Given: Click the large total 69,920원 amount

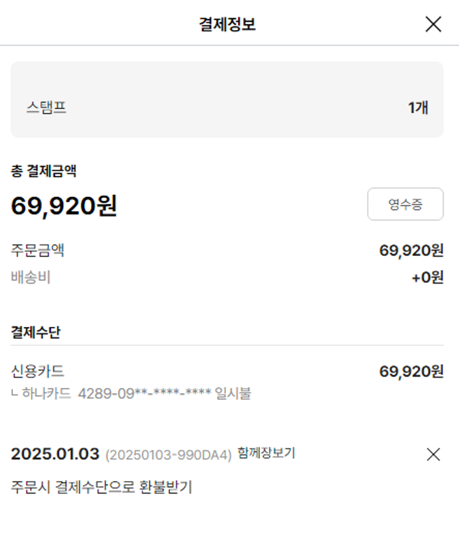Looking at the screenshot, I should 64,206.
